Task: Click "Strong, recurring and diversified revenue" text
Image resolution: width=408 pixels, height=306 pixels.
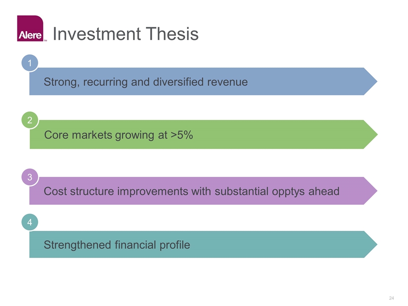Action: click(x=145, y=82)
